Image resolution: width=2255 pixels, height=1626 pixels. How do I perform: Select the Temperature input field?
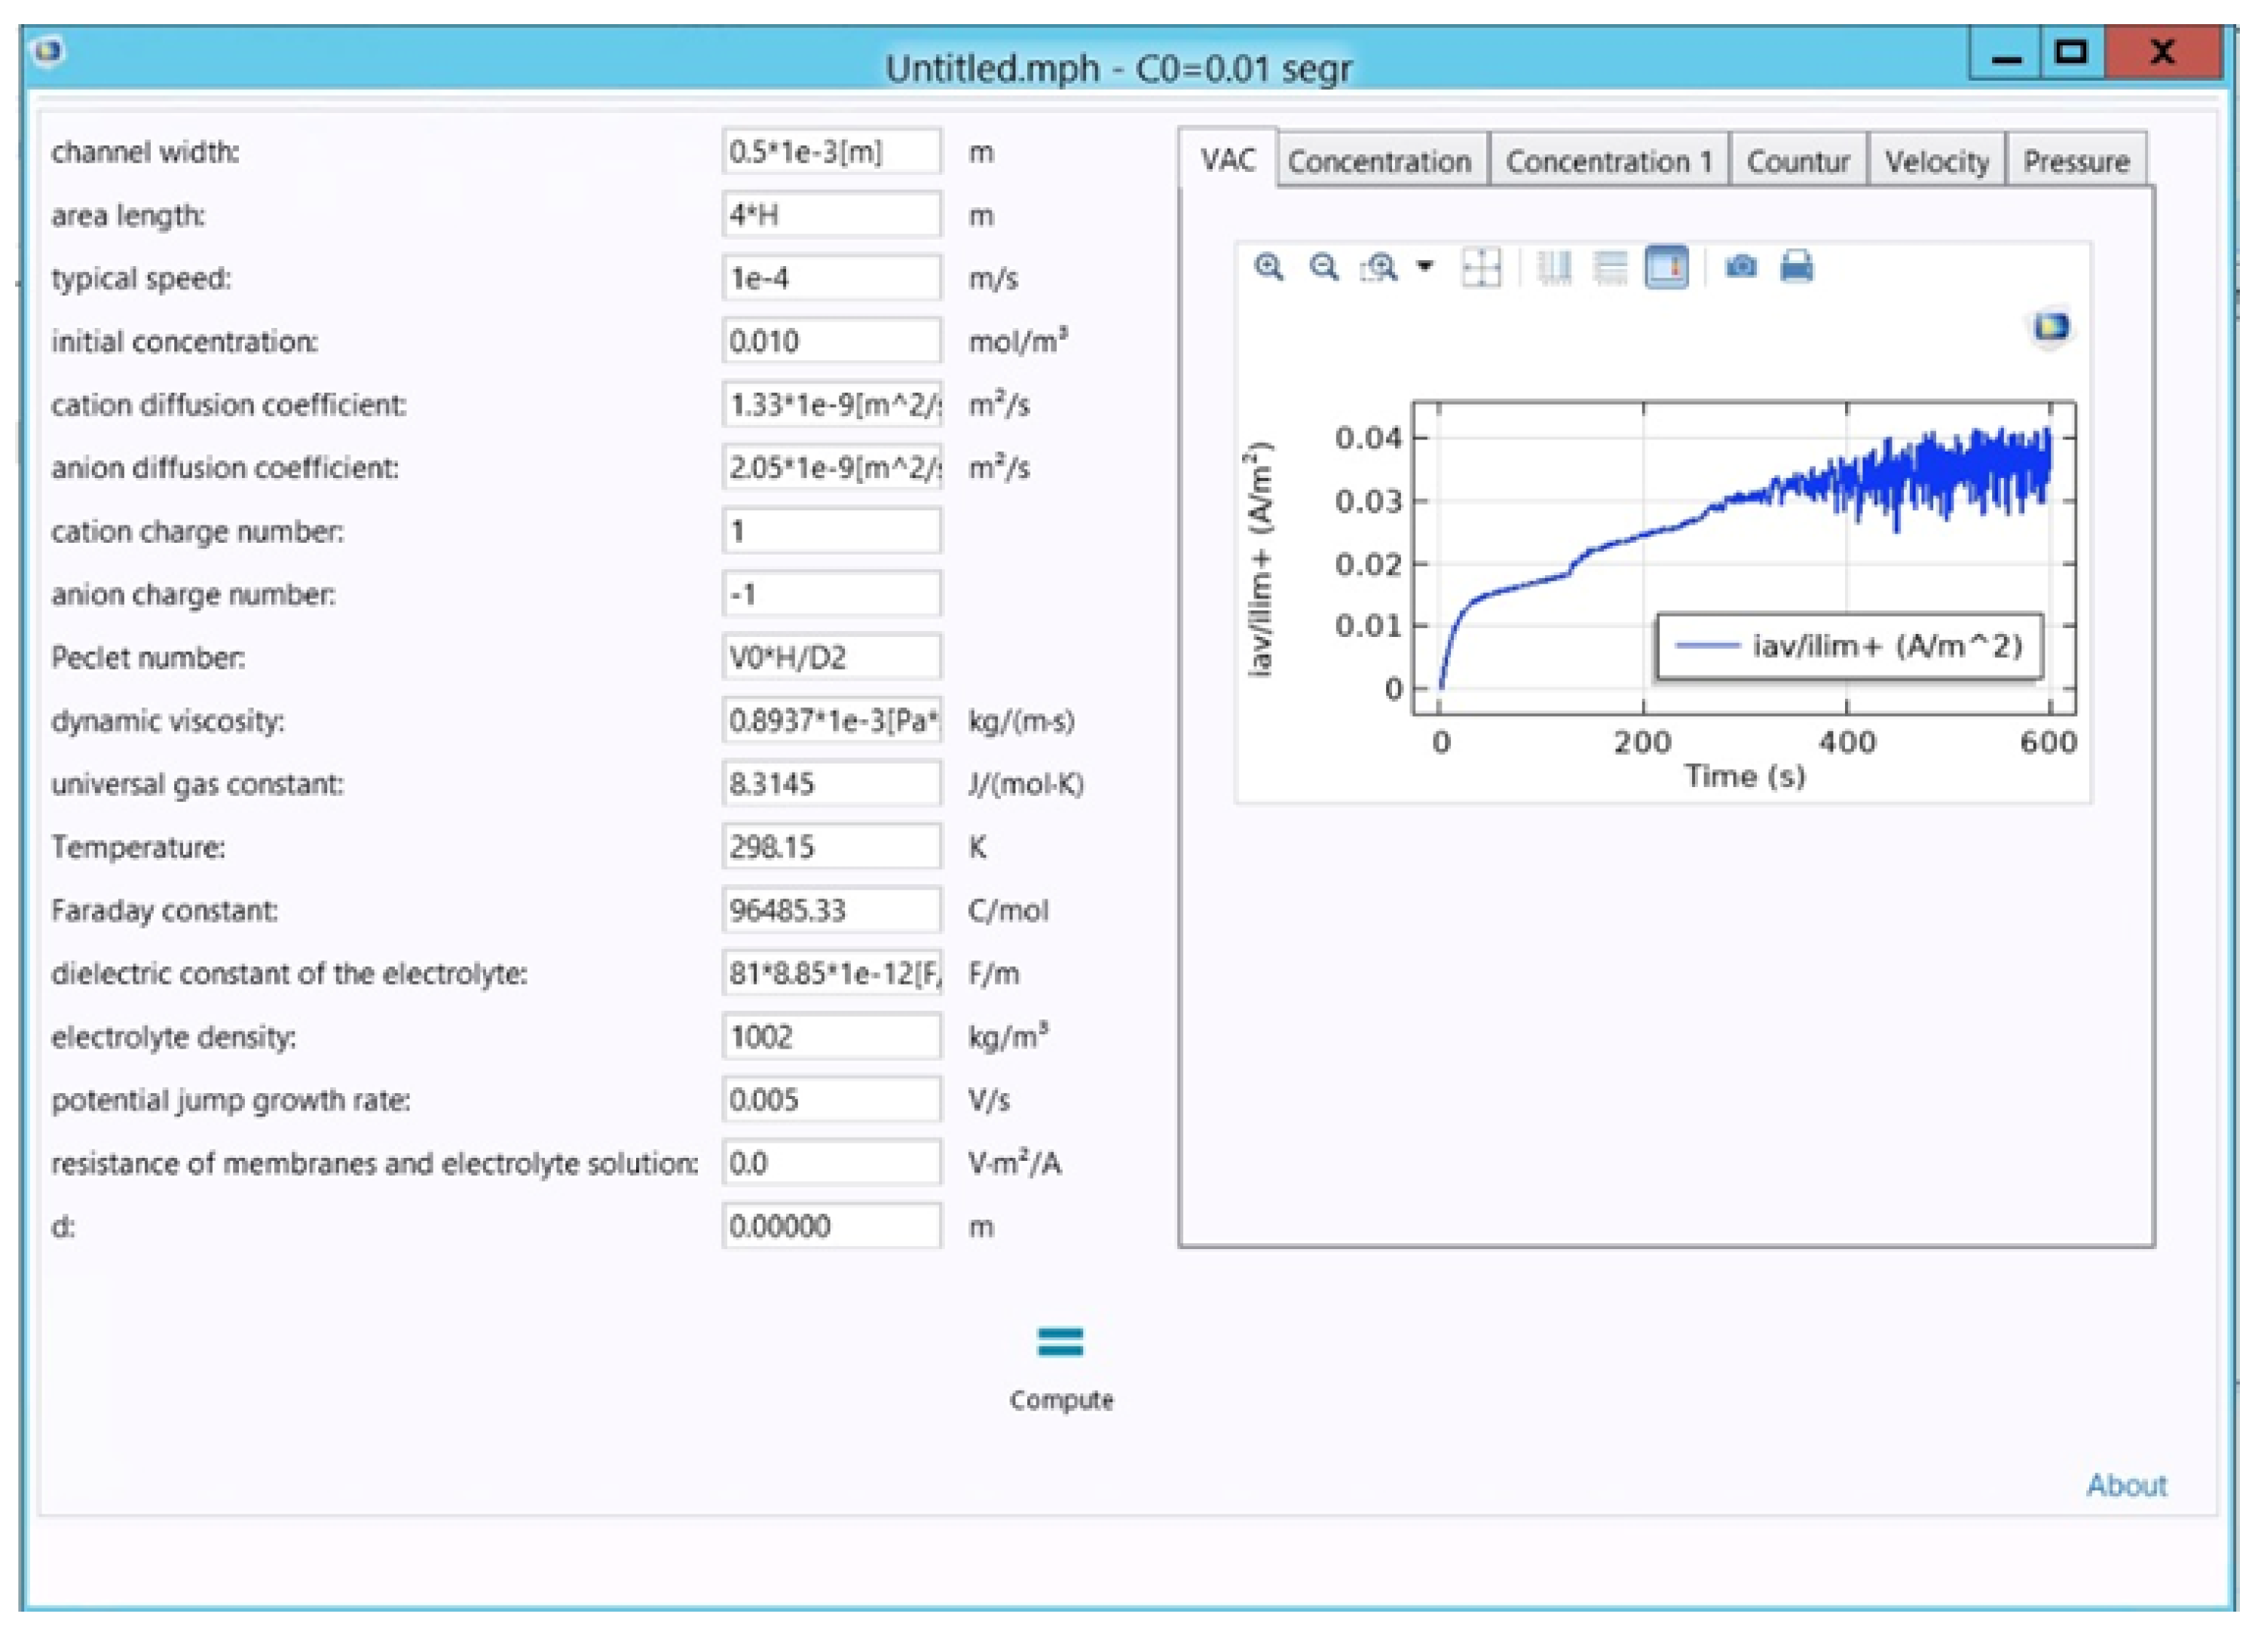pos(834,847)
